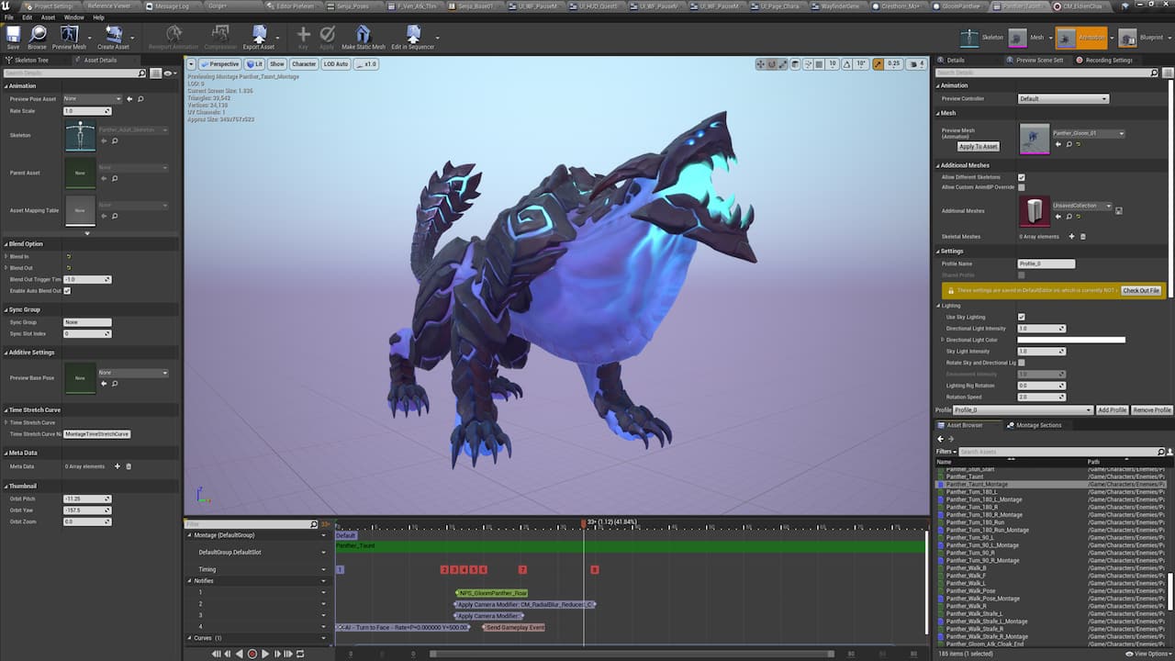The width and height of the screenshot is (1175, 661).
Task: Browse to Panther_Gloom_01 preview mesh asset
Action: point(1068,144)
